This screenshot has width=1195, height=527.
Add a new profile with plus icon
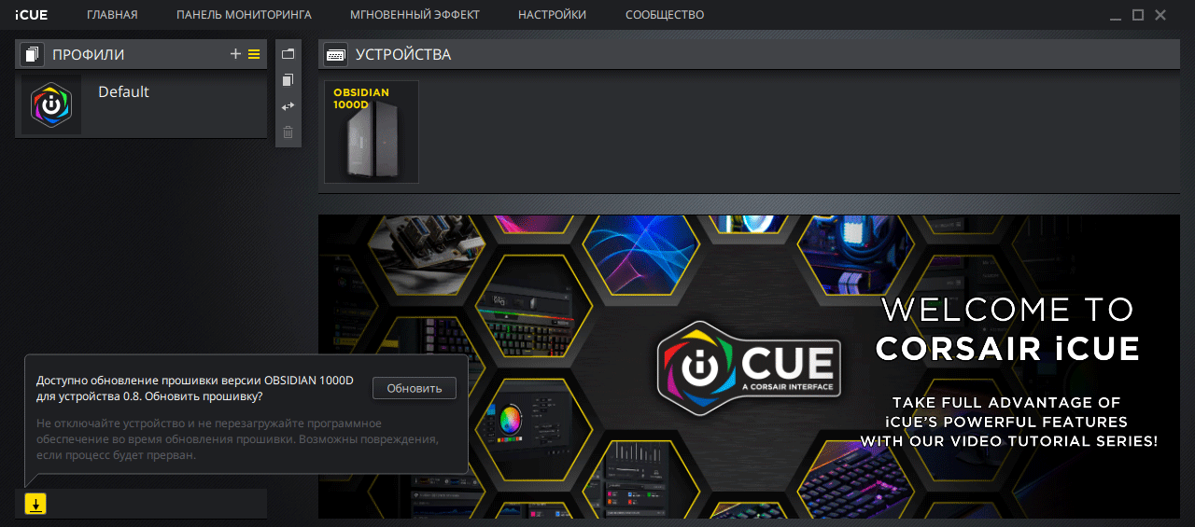pyautogui.click(x=235, y=54)
